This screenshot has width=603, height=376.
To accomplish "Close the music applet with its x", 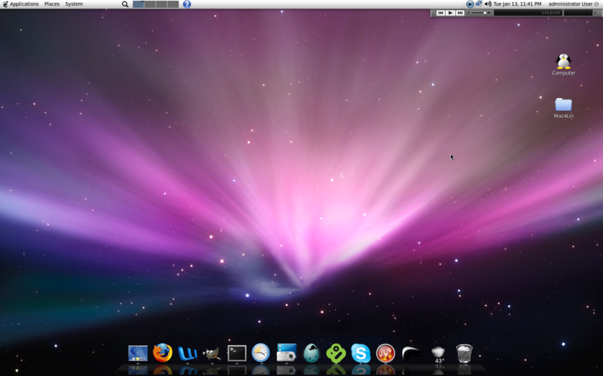I will tap(597, 13).
